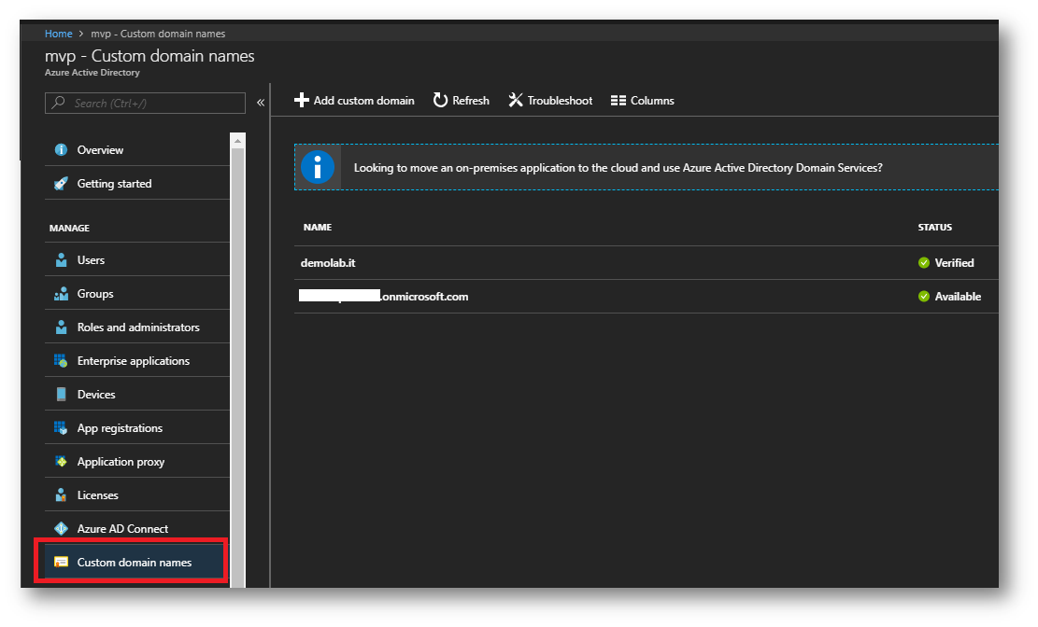Click in the Search (Ctrl+/) field

(145, 103)
